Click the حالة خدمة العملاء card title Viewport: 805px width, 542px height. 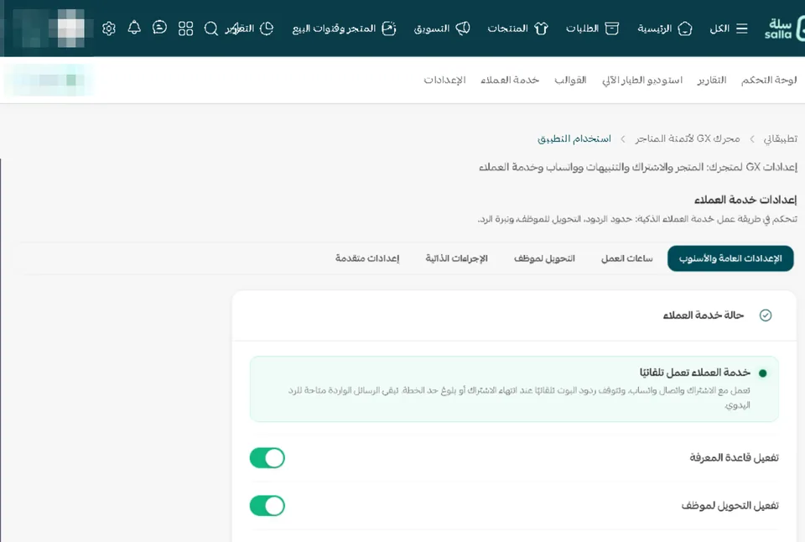pos(703,315)
